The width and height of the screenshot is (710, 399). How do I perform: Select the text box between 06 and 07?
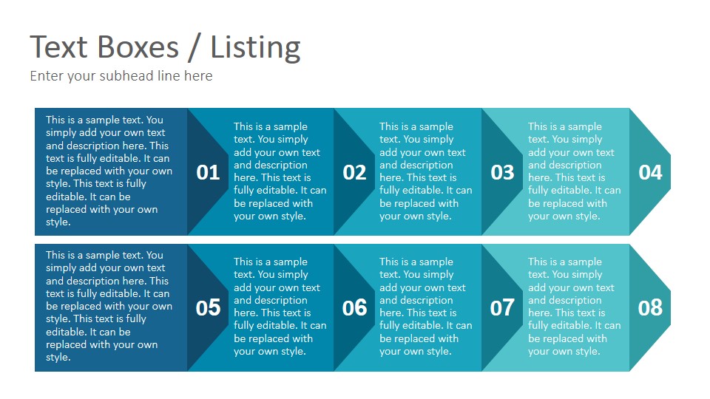coord(426,307)
